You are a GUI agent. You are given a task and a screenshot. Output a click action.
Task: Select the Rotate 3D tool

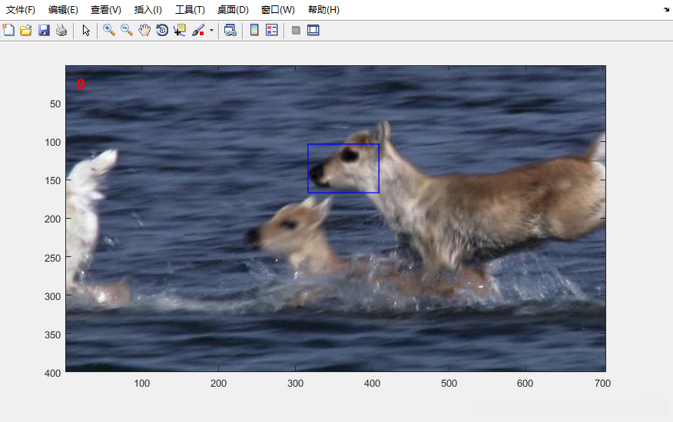click(162, 31)
